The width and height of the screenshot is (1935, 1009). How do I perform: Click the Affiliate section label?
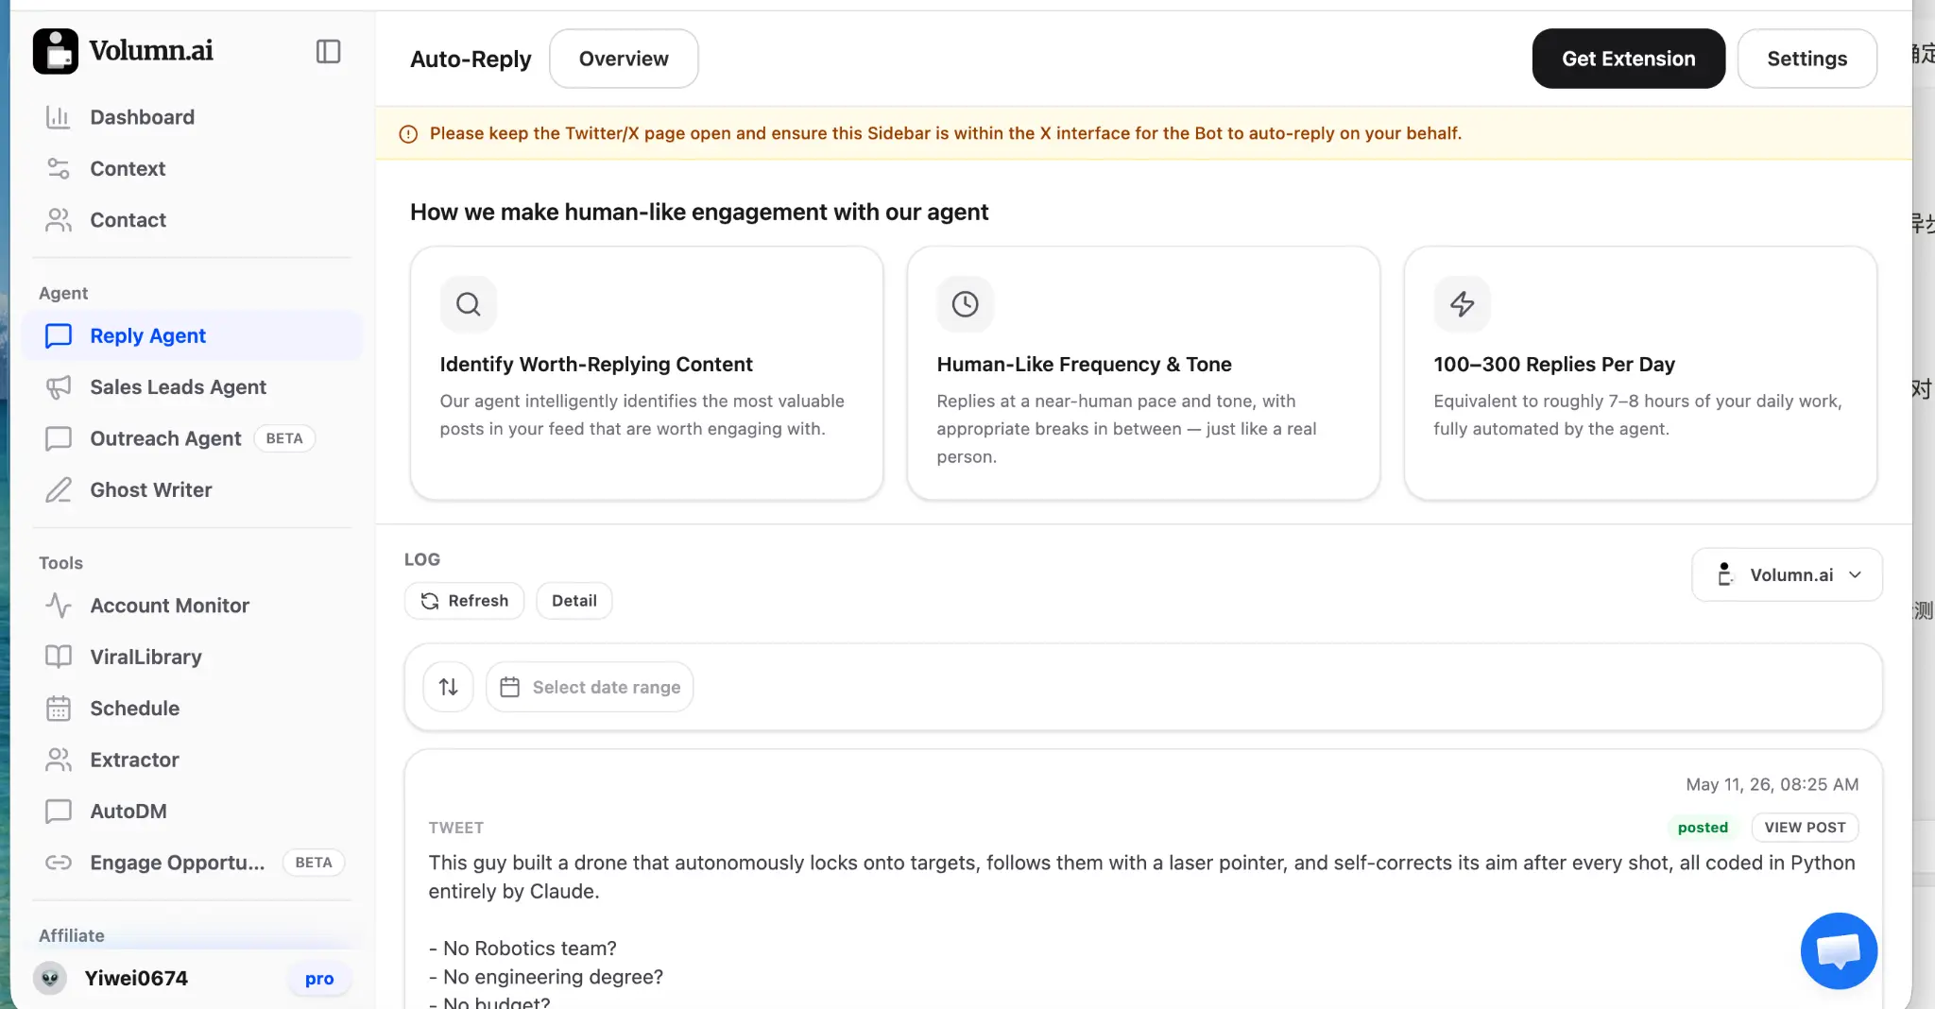72,935
